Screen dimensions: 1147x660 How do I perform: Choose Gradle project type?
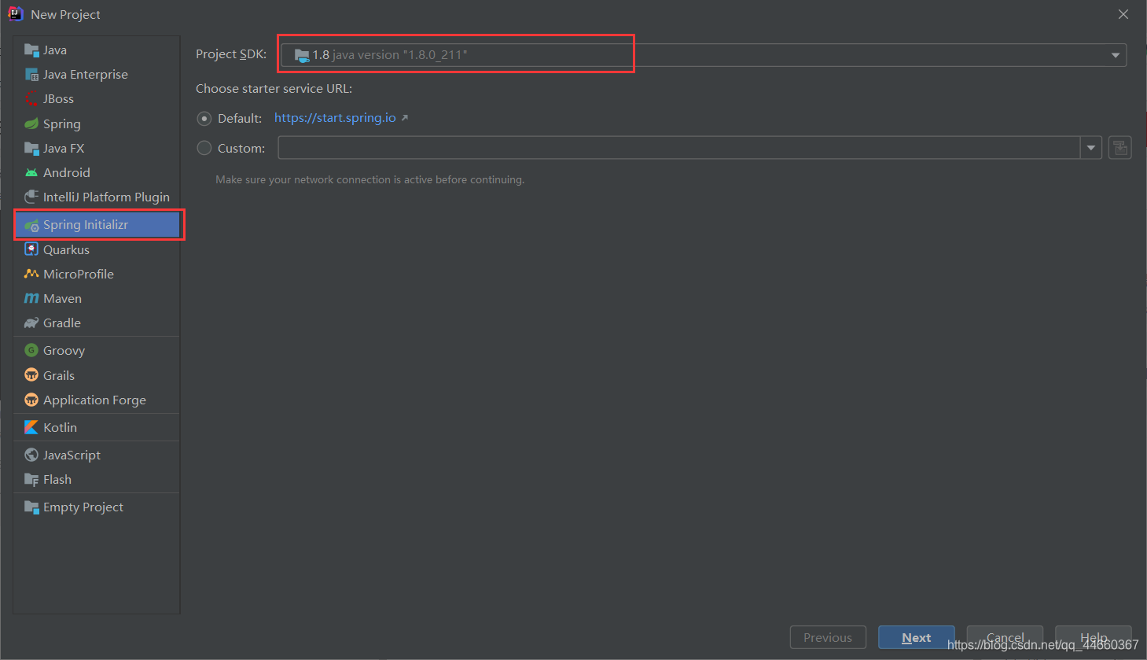(97, 323)
